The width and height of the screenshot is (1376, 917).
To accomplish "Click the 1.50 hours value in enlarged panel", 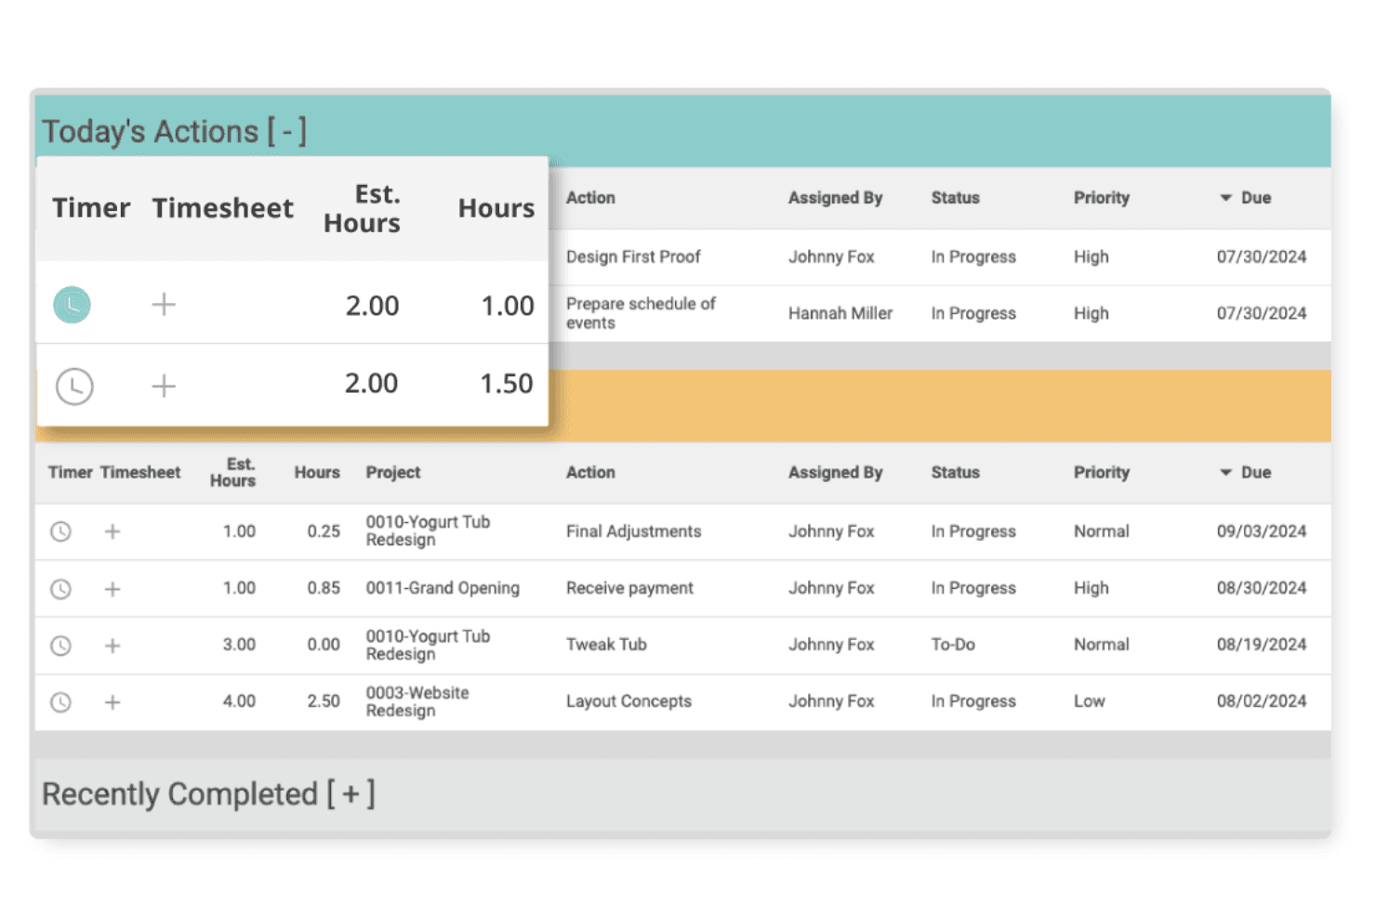I will tap(507, 384).
